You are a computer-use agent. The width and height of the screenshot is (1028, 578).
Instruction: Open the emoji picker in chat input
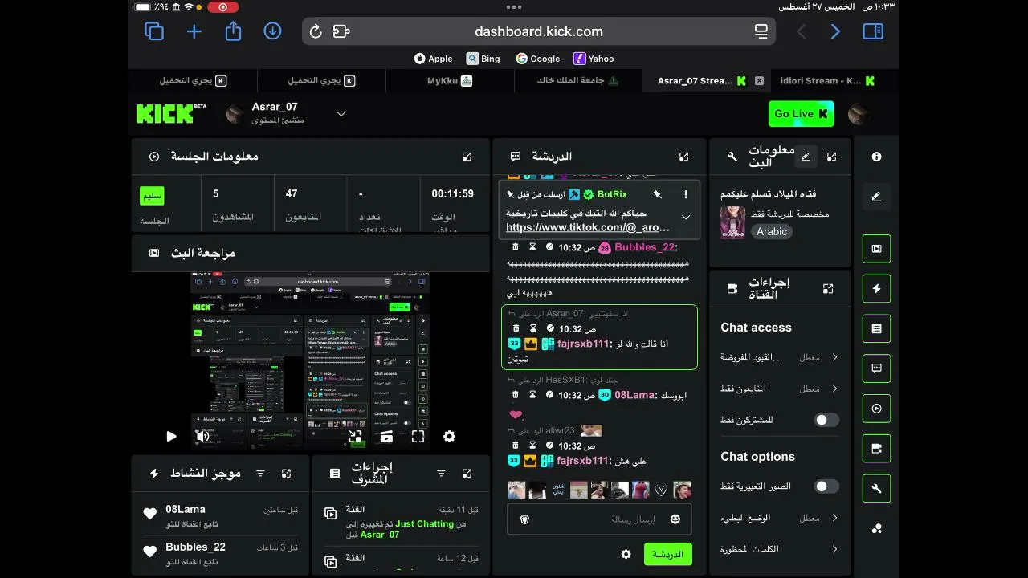pyautogui.click(x=675, y=519)
